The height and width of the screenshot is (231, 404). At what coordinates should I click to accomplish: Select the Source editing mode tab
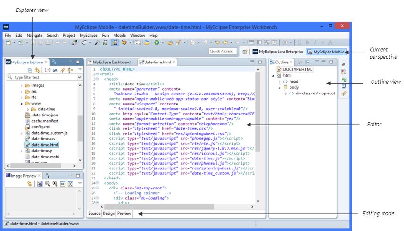94,213
